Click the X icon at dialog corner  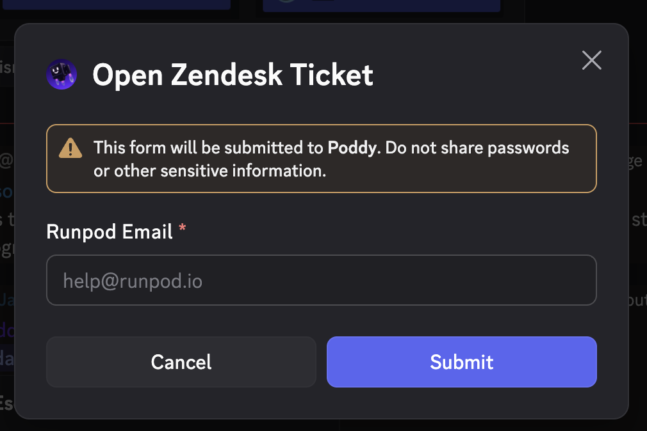(591, 60)
